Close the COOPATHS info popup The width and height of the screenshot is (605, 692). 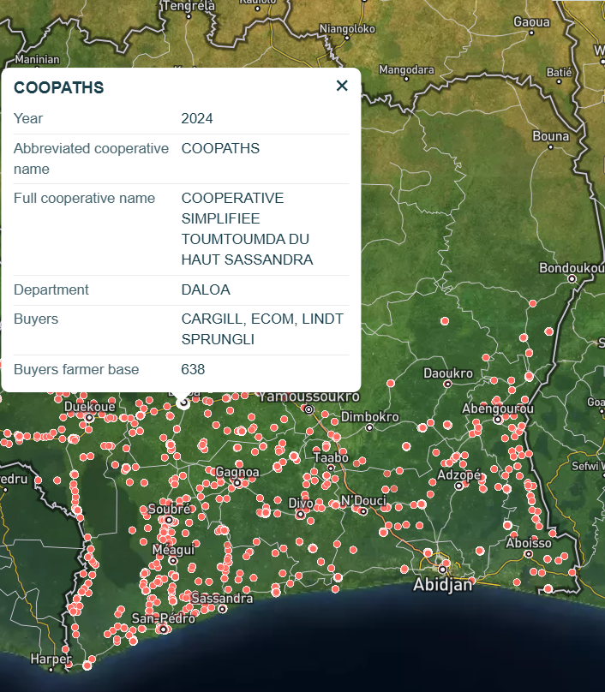[342, 86]
